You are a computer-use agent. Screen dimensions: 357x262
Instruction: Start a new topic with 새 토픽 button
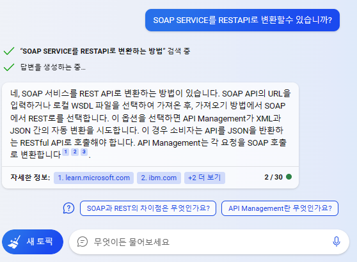click(x=33, y=242)
